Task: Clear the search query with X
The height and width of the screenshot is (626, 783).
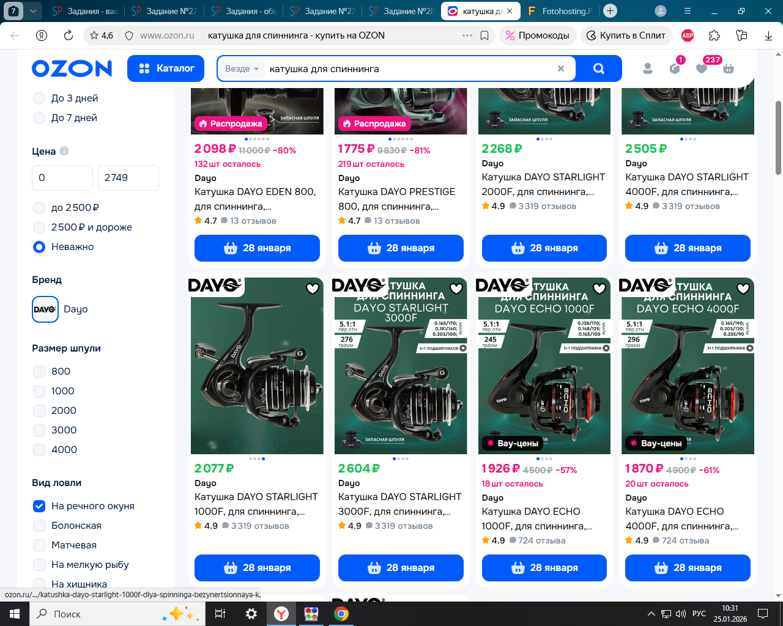Action: (x=561, y=69)
